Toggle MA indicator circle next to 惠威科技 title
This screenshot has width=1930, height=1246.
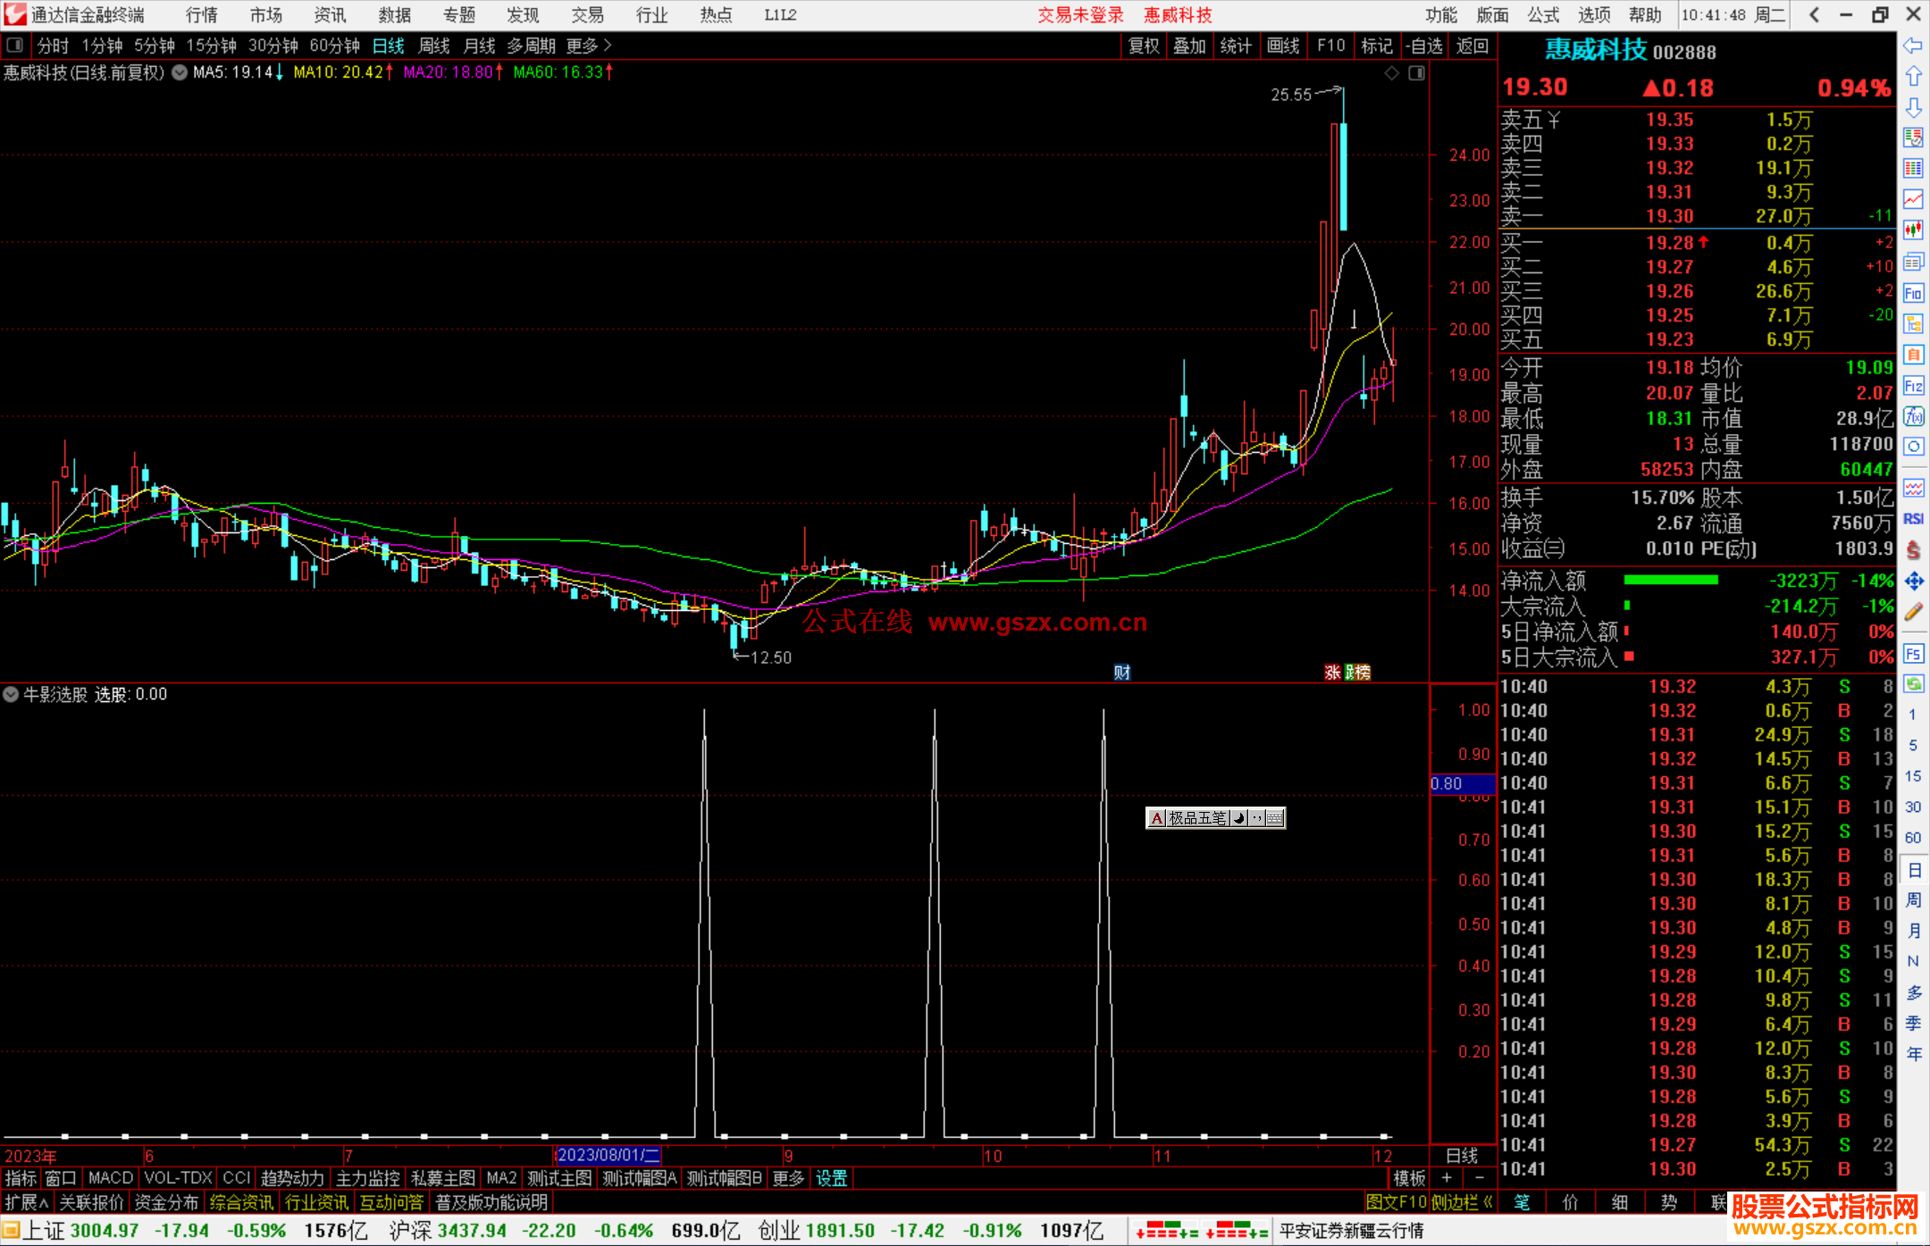(180, 72)
